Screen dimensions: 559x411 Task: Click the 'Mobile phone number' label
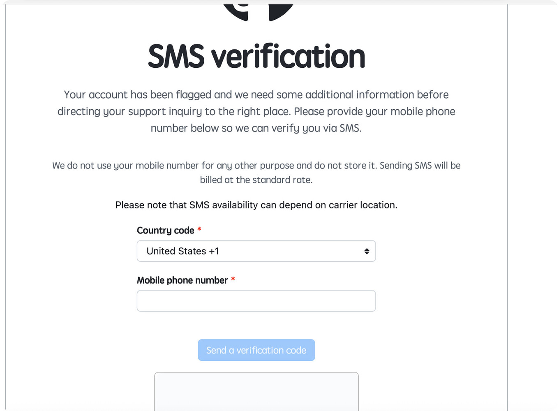click(x=182, y=280)
